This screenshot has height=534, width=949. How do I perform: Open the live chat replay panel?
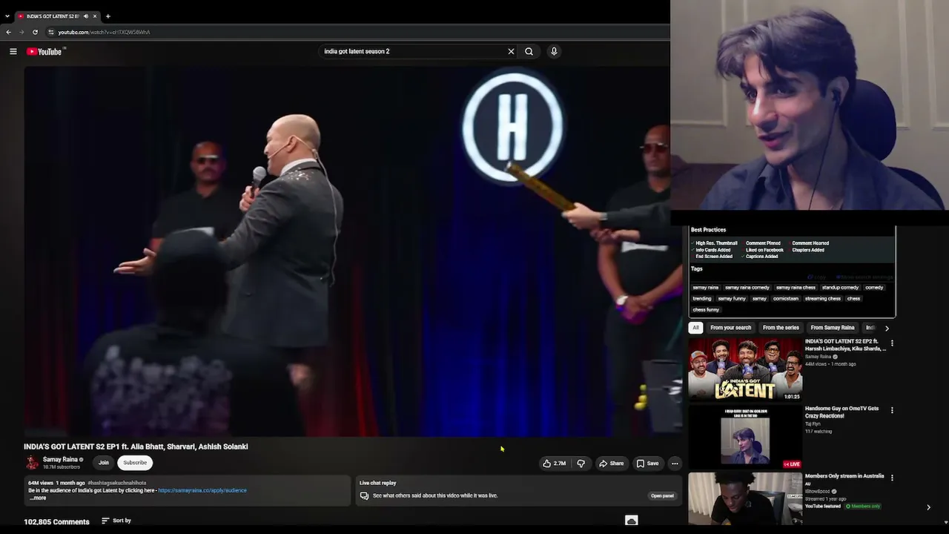(662, 495)
